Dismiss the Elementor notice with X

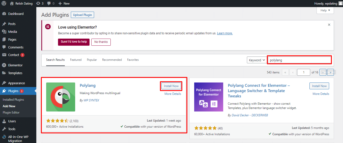[329, 25]
